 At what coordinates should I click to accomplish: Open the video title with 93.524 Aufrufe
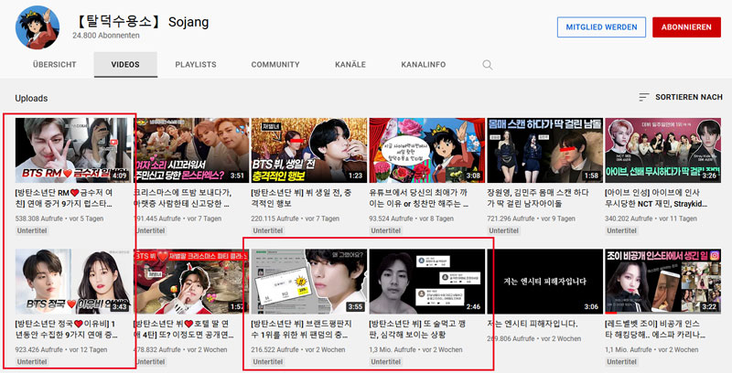click(x=419, y=198)
